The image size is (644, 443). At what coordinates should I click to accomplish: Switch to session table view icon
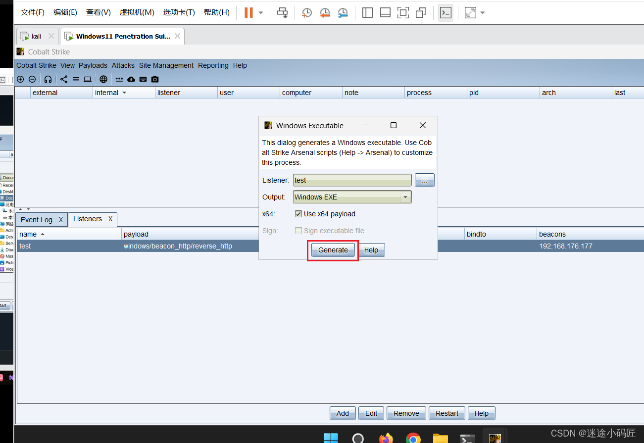76,79
